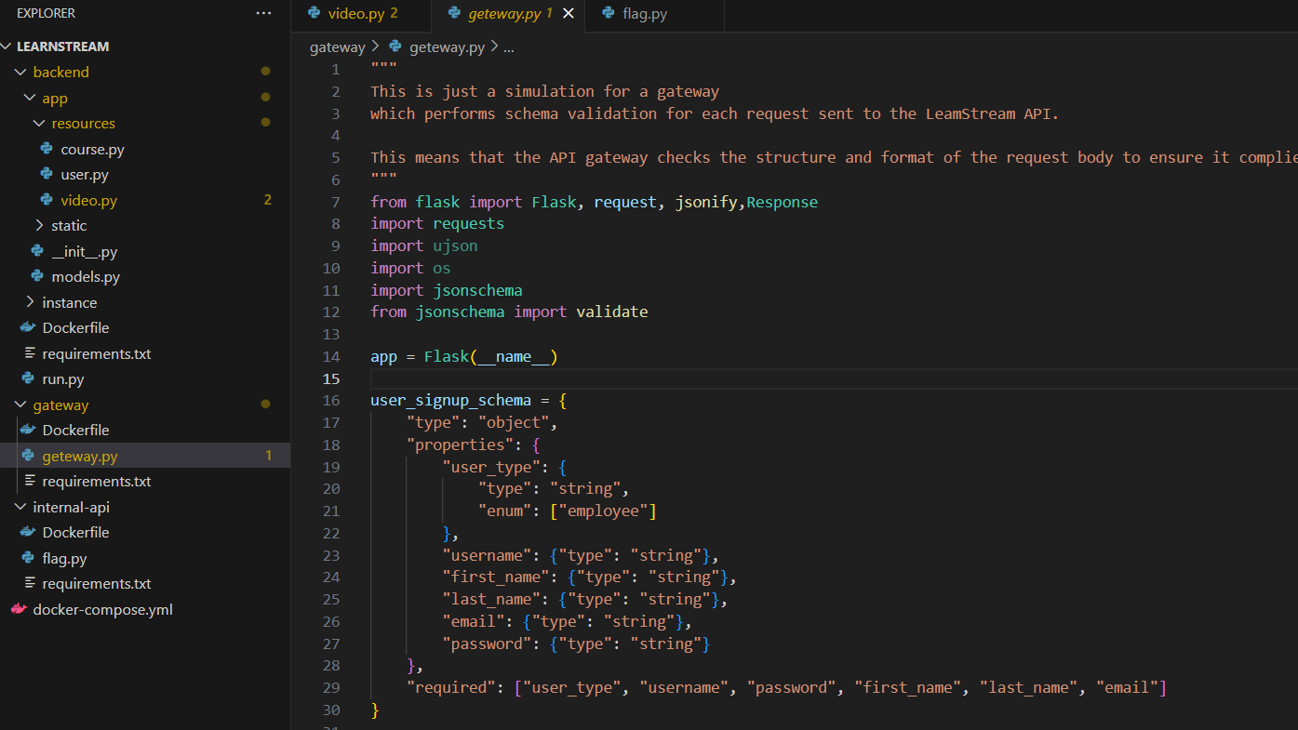This screenshot has height=730, width=1298.
Task: Click the Python icon on the geteway.py tab
Action: pos(454,13)
